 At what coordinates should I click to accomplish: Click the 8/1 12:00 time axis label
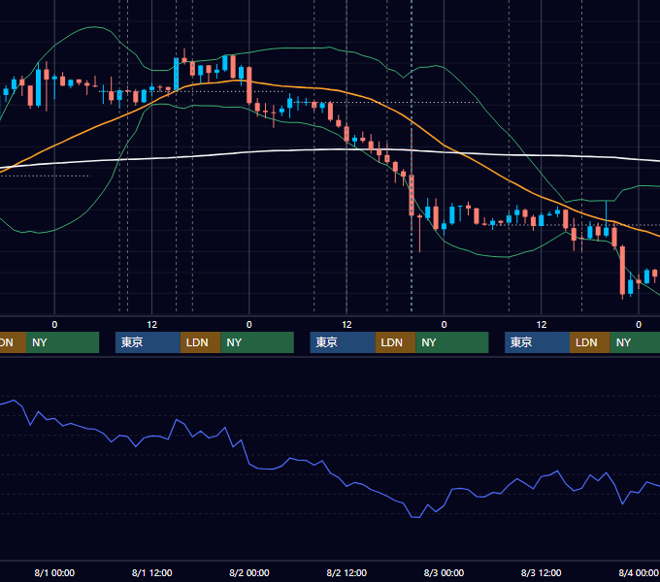click(152, 572)
